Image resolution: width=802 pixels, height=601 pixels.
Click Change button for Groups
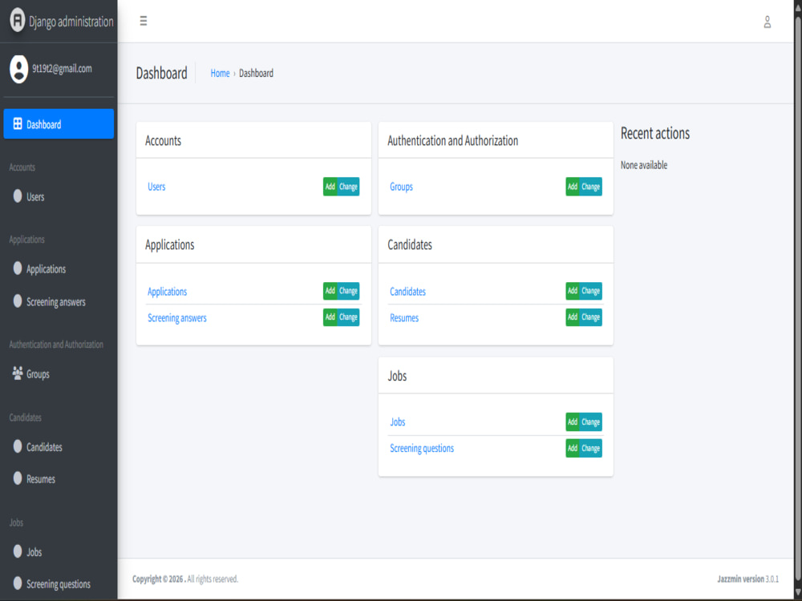[591, 187]
